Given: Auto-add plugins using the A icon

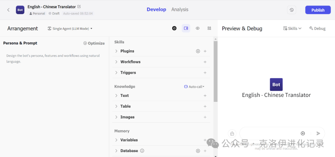Looking at the screenshot, I should click(x=198, y=51).
